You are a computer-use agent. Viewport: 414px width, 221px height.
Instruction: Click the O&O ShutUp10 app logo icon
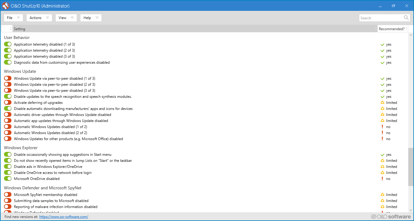pyautogui.click(x=6, y=6)
